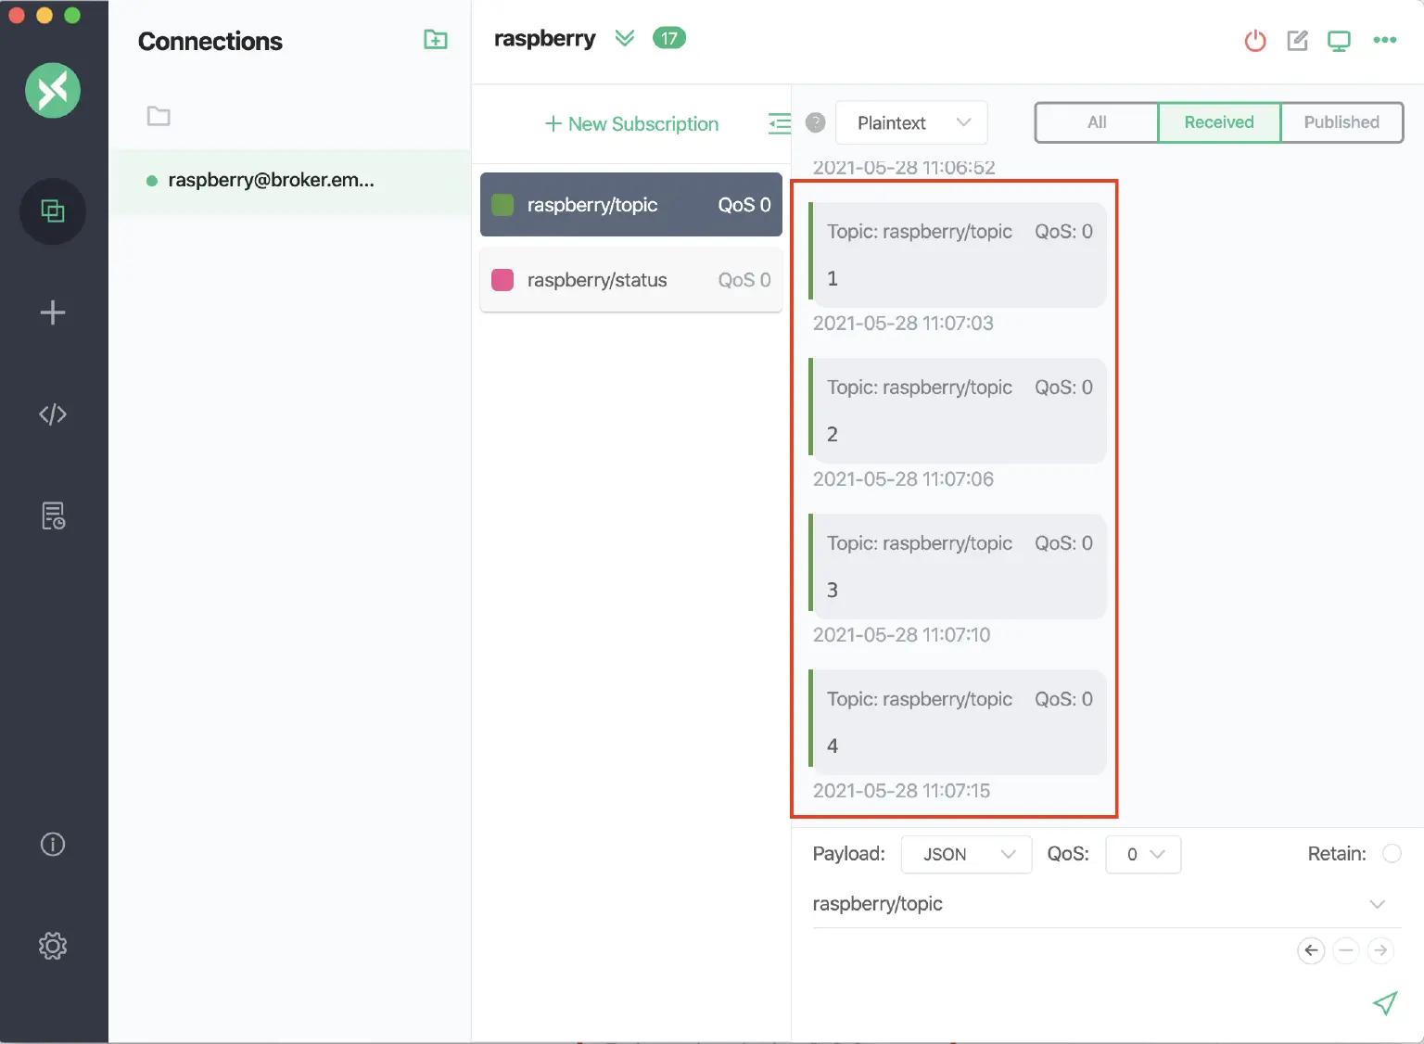Open the QoS level dropdown

(1143, 855)
